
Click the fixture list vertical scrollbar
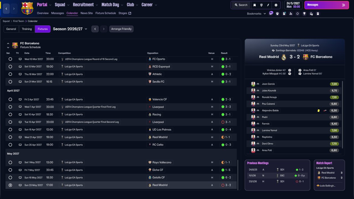coord(238,174)
